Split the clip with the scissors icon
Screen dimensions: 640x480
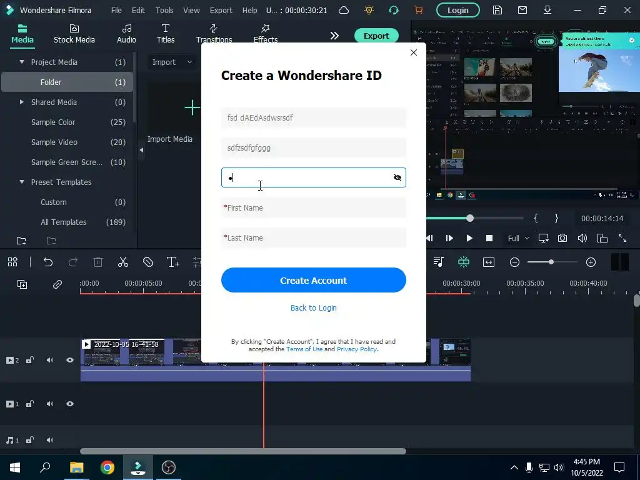[123, 262]
